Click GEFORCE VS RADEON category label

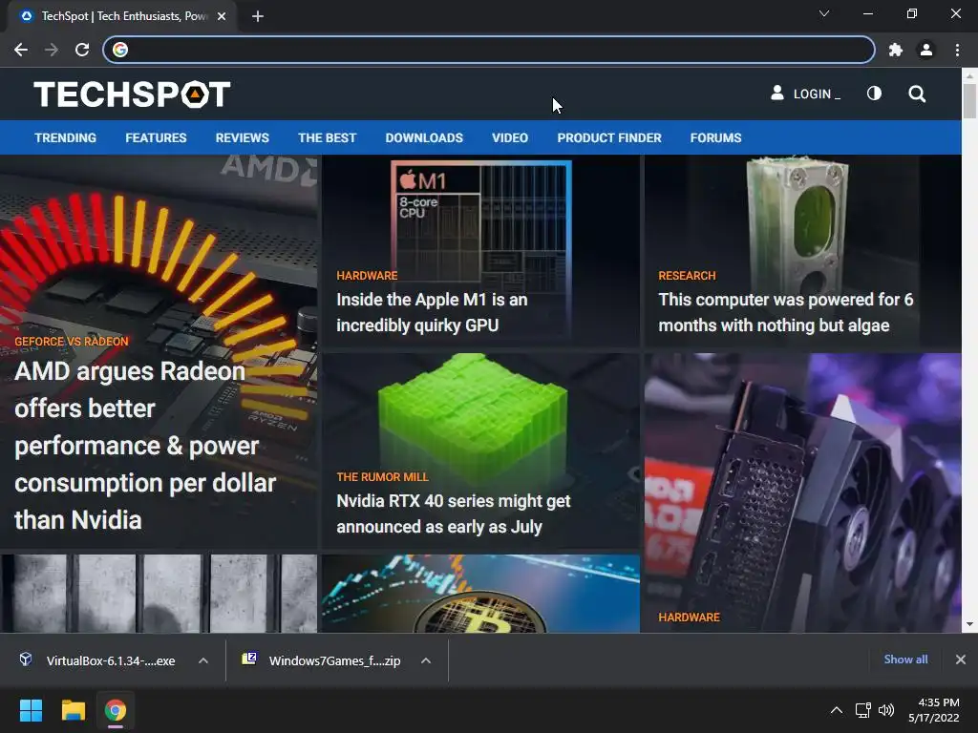[x=71, y=342]
